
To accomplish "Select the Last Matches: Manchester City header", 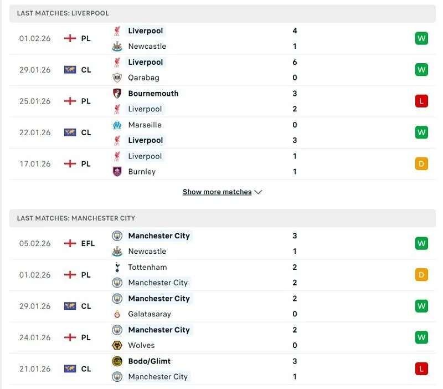I will [x=76, y=218].
